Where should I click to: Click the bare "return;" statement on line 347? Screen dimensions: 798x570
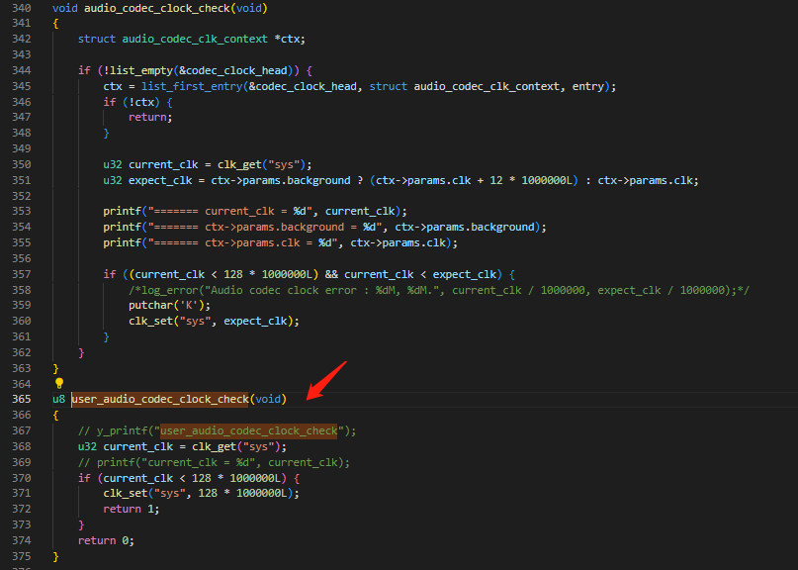(150, 117)
